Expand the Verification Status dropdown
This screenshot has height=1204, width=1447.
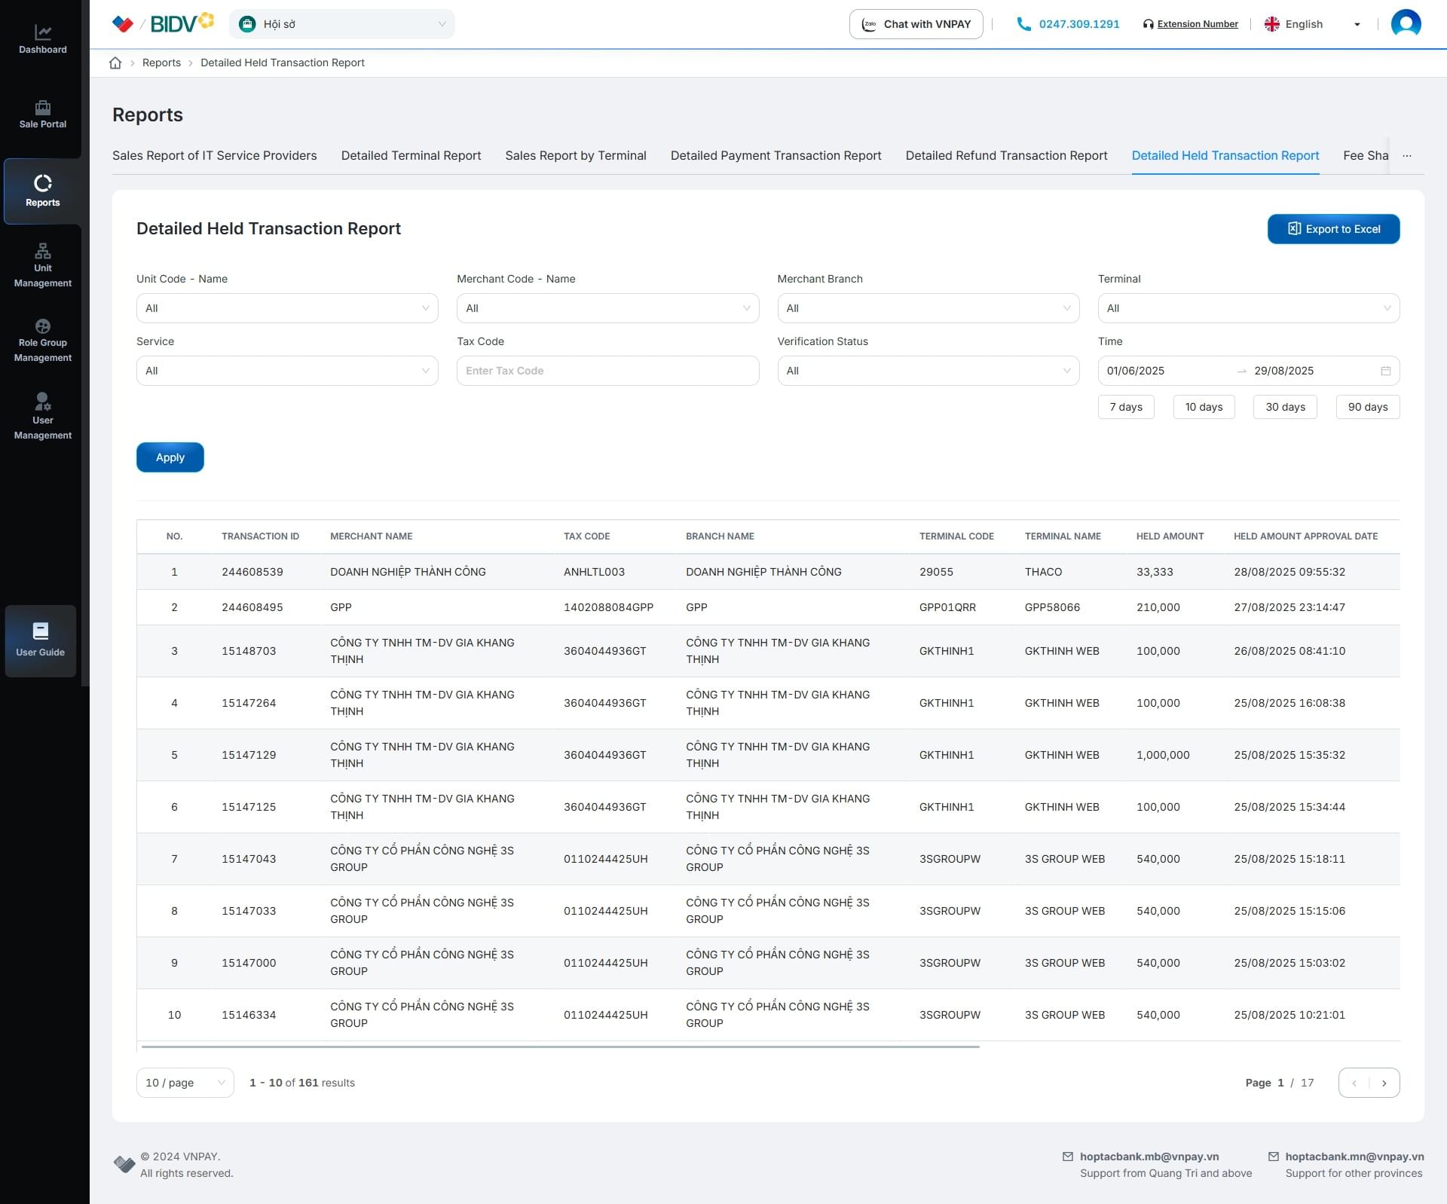click(928, 371)
